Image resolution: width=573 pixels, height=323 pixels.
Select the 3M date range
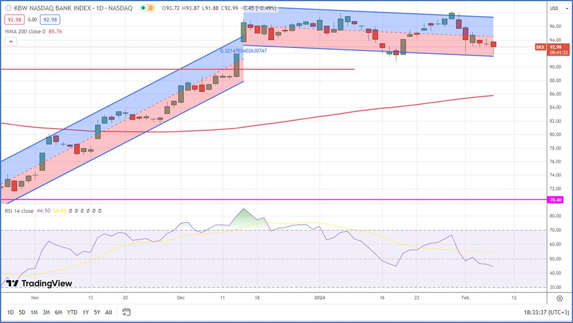[x=46, y=312]
